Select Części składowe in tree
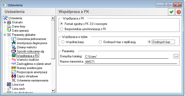 (27, 76)
